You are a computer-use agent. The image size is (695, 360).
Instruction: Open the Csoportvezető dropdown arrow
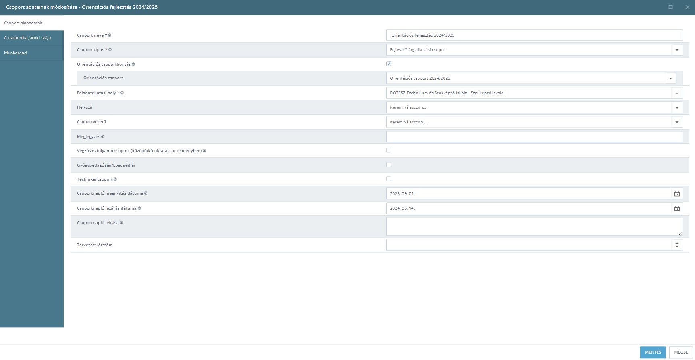(x=677, y=122)
